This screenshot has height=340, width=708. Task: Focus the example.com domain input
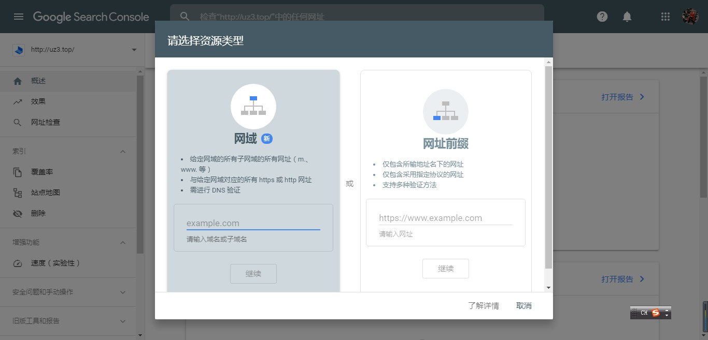253,224
